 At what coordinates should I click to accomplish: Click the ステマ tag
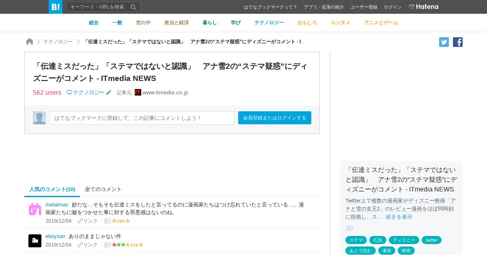click(356, 240)
